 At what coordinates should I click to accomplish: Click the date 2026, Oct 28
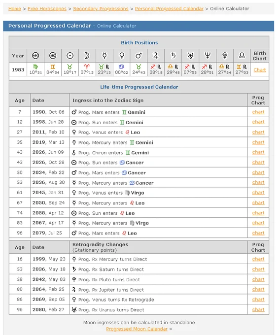click(48, 163)
